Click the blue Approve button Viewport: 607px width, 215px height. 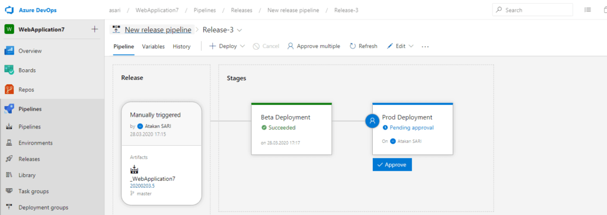(392, 165)
